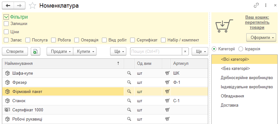Click the Артикул column header
278x124 pixels.
189,64
